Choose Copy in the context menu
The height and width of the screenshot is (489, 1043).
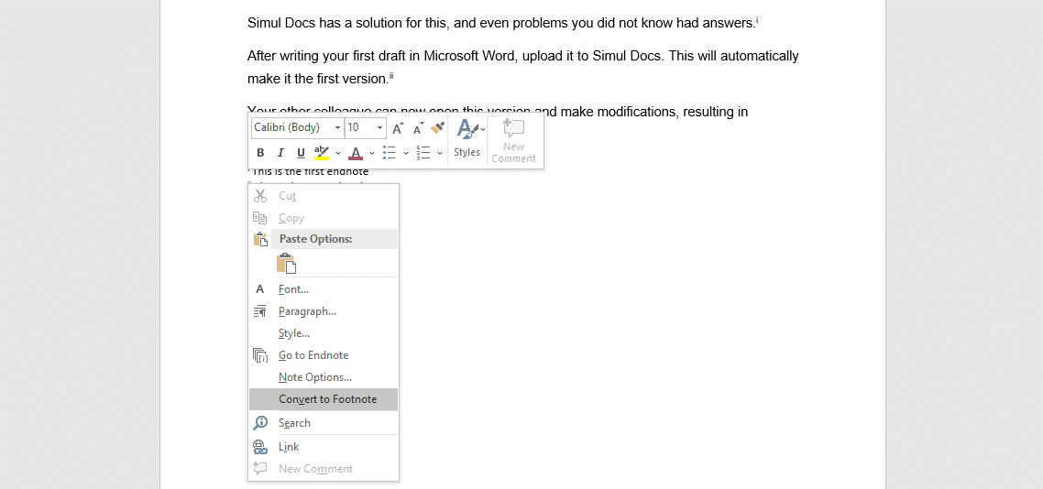point(324,218)
